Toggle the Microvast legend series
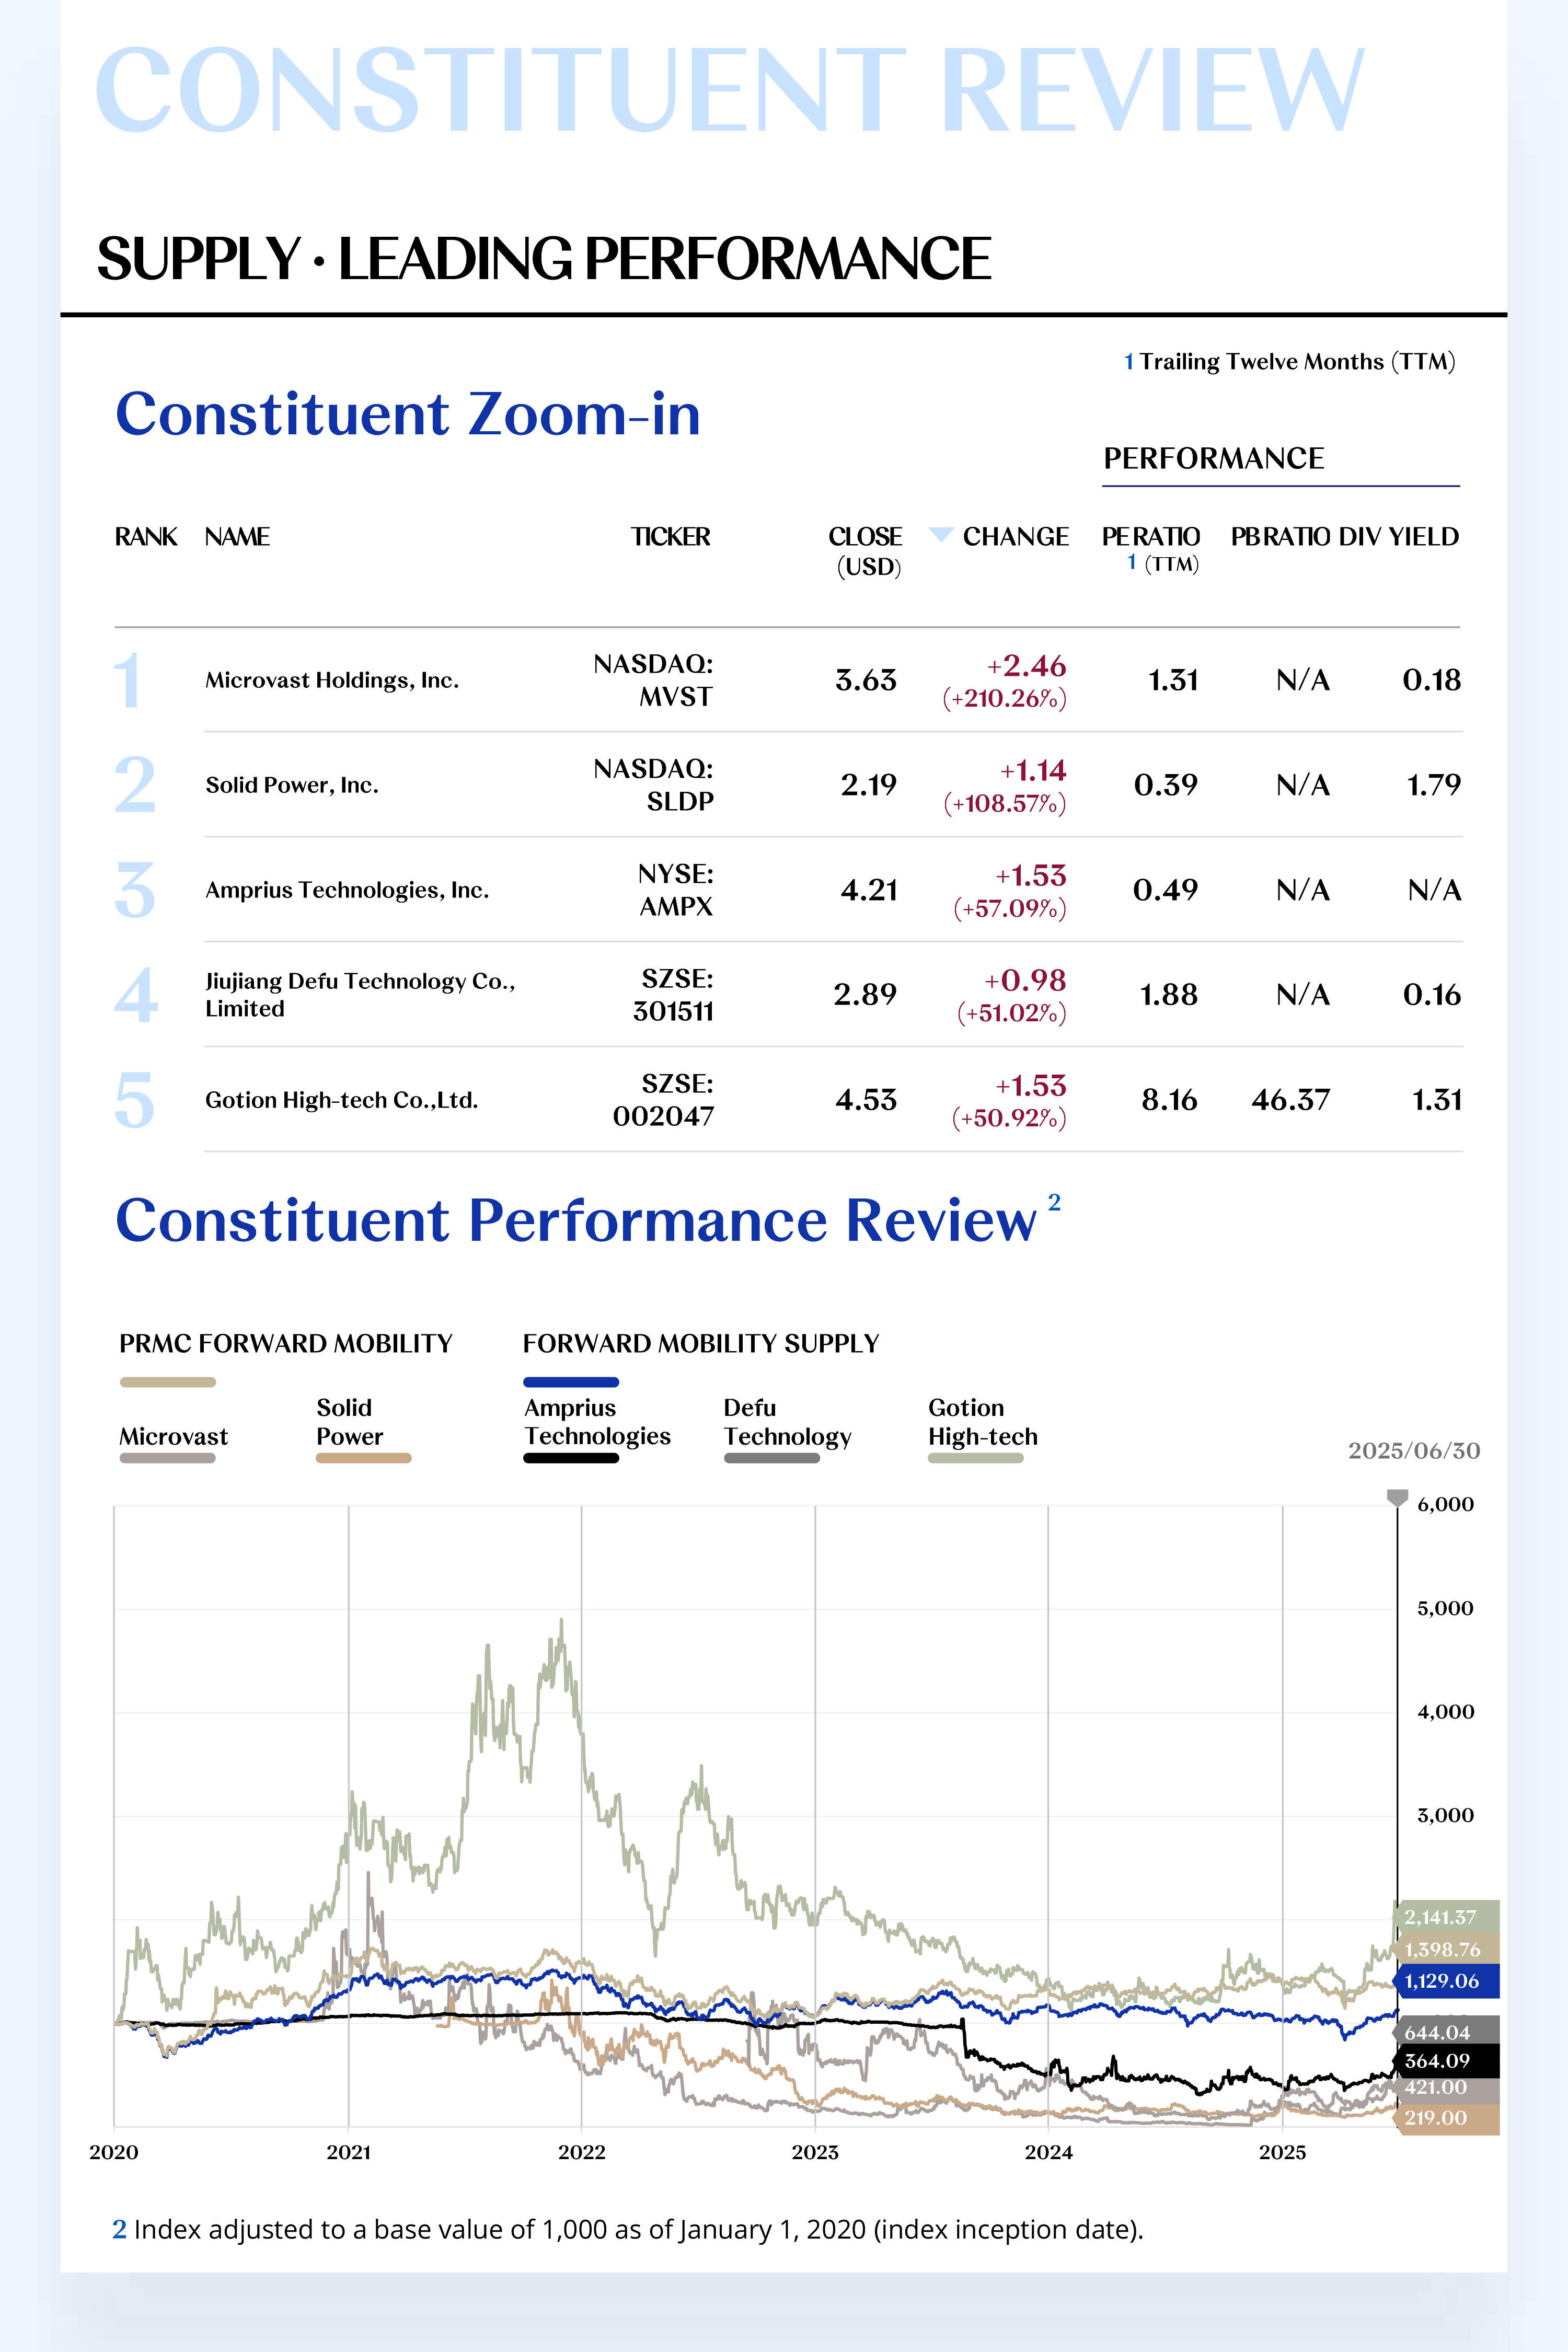 173,1437
